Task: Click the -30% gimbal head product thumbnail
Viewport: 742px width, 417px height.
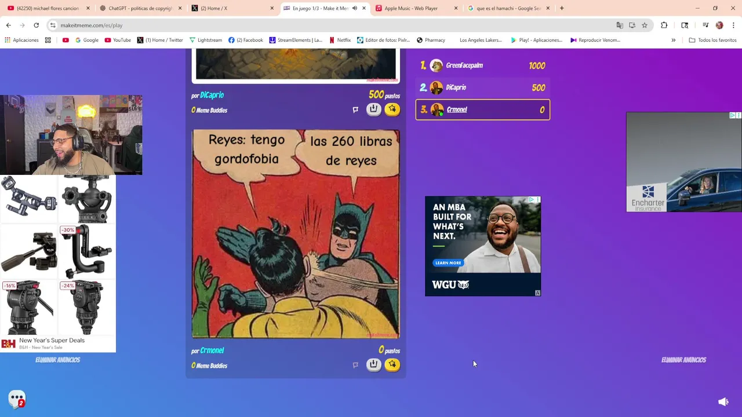Action: [x=87, y=253]
